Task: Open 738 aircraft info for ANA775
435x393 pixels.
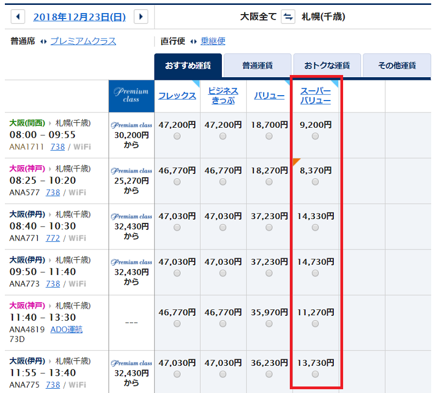Action: pos(53,385)
